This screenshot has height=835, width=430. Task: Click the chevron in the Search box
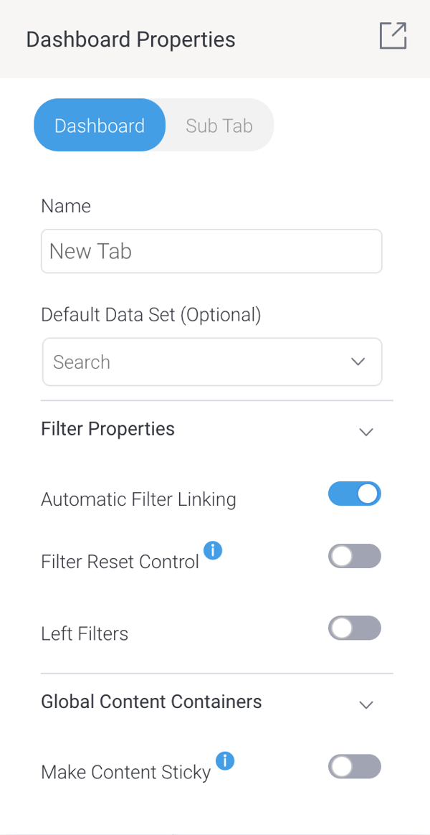[358, 362]
